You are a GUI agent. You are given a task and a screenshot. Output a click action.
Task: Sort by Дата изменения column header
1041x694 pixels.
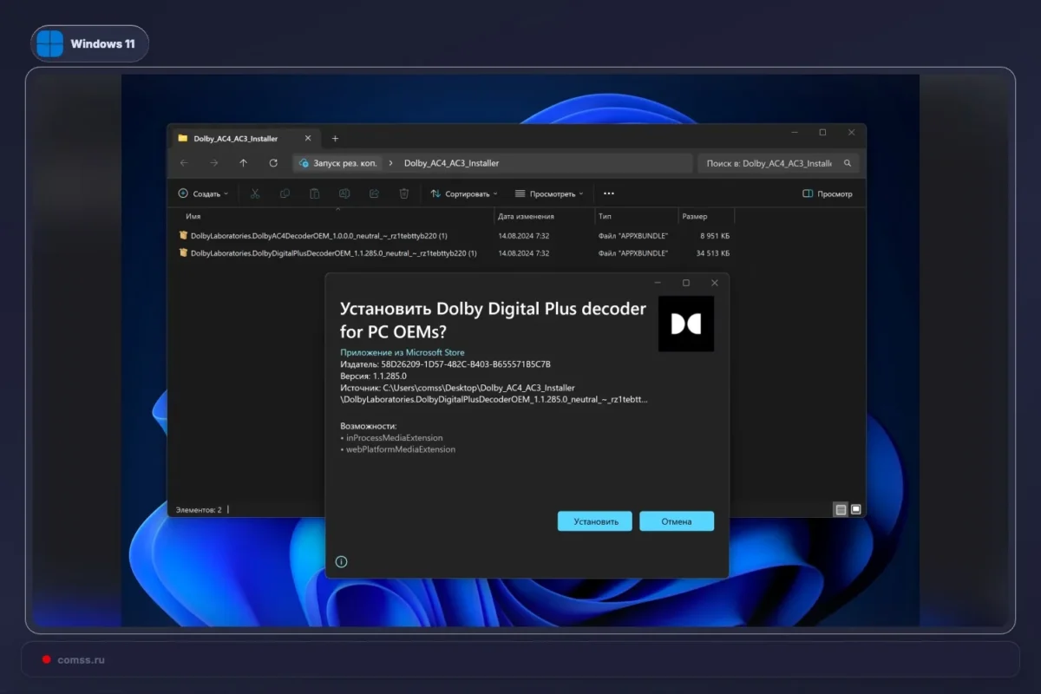(x=527, y=216)
